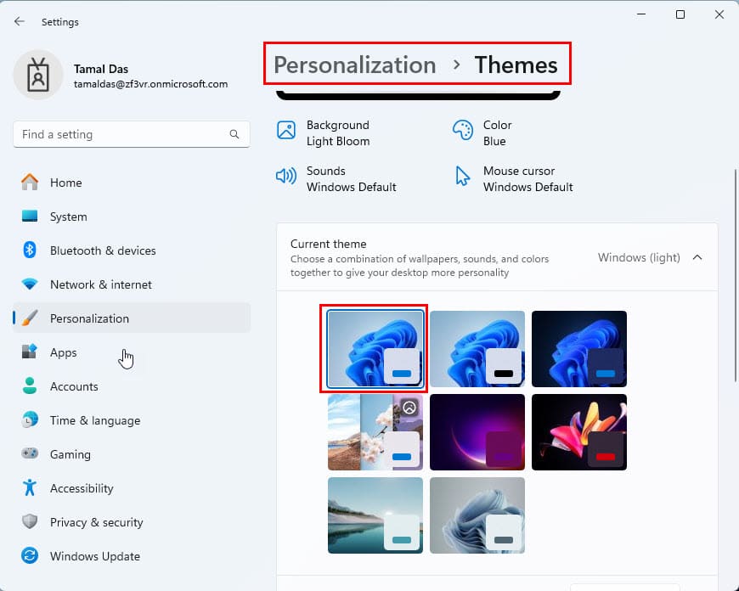739x591 pixels.
Task: Click the back arrow in Settings
Action: tap(20, 21)
